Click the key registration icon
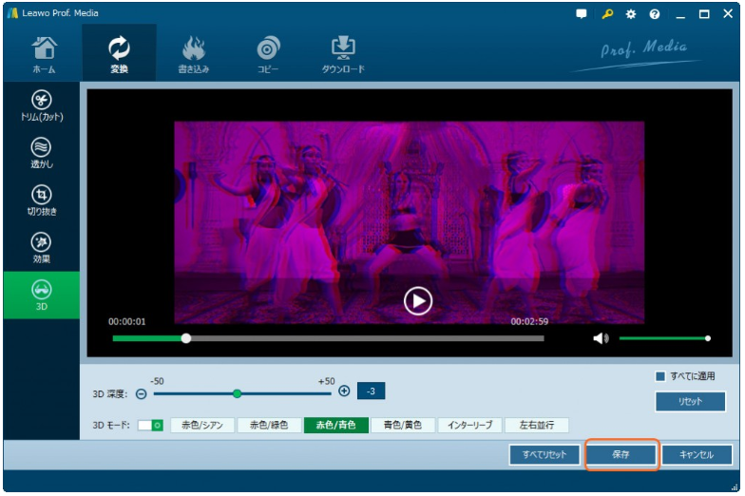 tap(606, 14)
